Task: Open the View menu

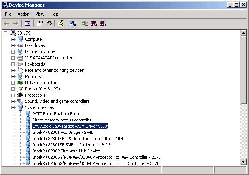Action: (x=40, y=14)
